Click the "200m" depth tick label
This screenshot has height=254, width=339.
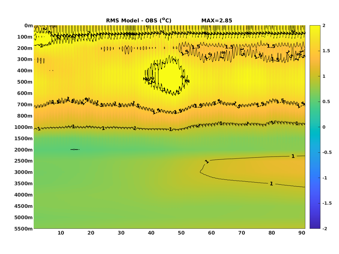point(25,48)
